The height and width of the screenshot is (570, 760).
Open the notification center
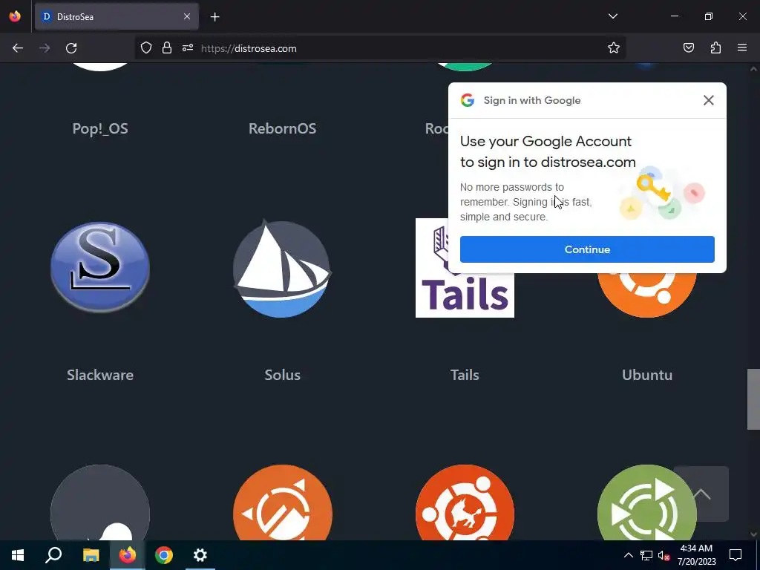736,555
